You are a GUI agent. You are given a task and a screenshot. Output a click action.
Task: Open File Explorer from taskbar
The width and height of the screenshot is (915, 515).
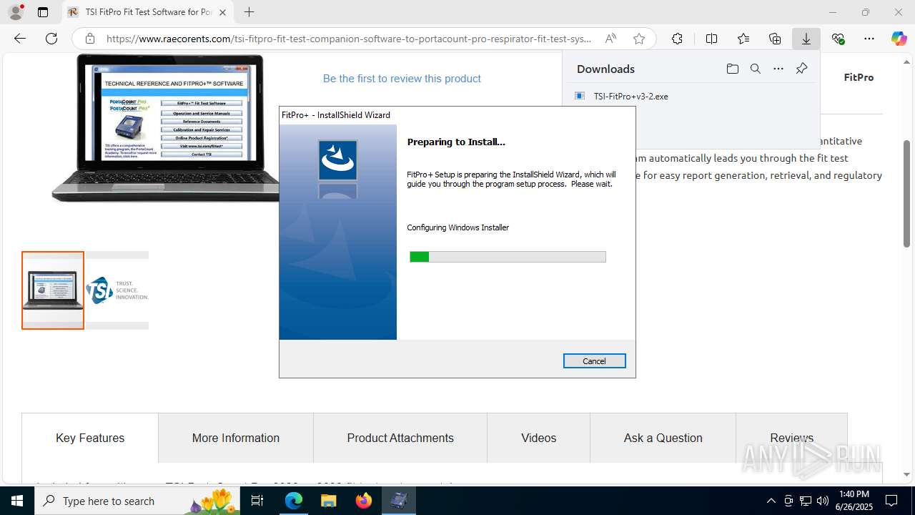tap(329, 501)
